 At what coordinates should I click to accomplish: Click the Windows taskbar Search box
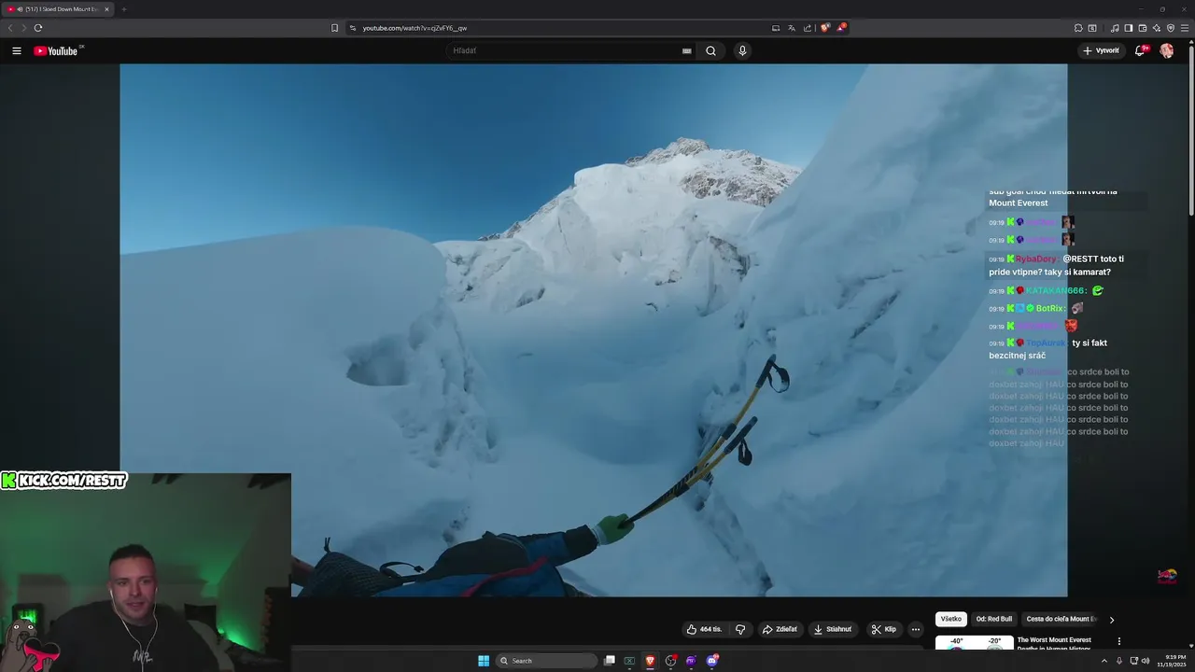coord(546,661)
